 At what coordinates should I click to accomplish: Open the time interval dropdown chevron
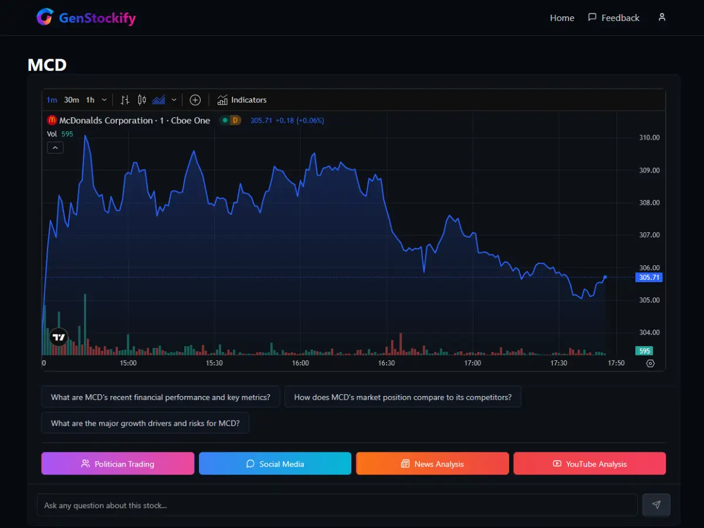[x=104, y=100]
